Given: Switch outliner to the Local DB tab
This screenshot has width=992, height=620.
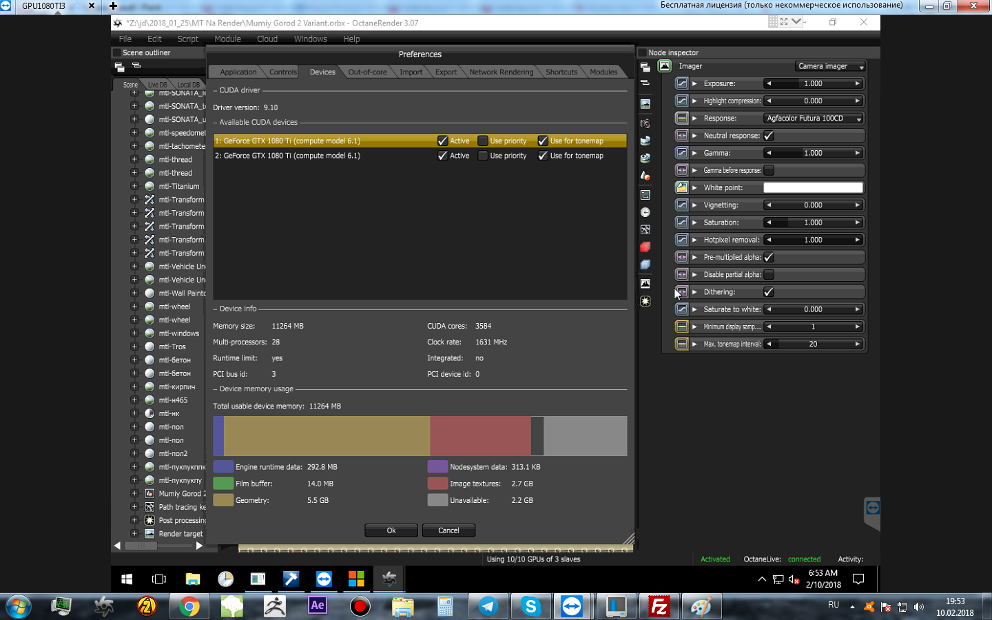Looking at the screenshot, I should pos(188,85).
